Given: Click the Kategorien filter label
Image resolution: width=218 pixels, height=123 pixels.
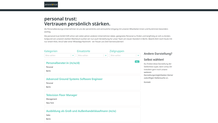Looking at the screenshot, I should coord(51,51).
